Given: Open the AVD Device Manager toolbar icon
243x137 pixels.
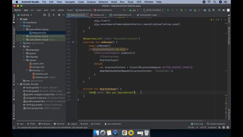Looking at the screenshot, I should 209,10.
